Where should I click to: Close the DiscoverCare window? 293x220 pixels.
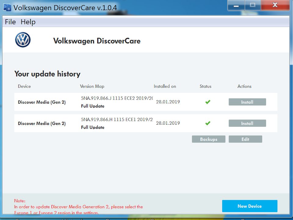[275, 5]
